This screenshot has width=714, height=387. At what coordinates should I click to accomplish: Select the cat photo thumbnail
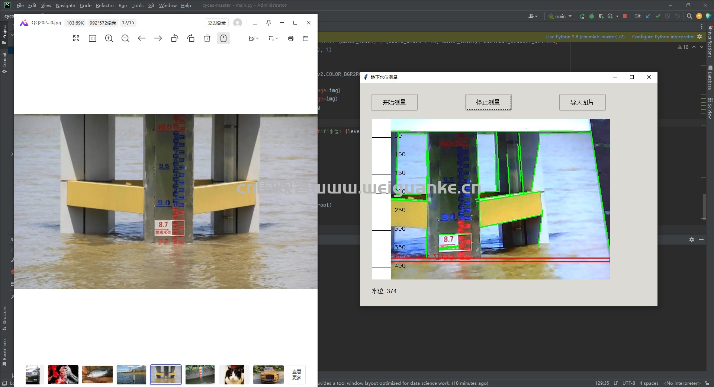point(234,374)
